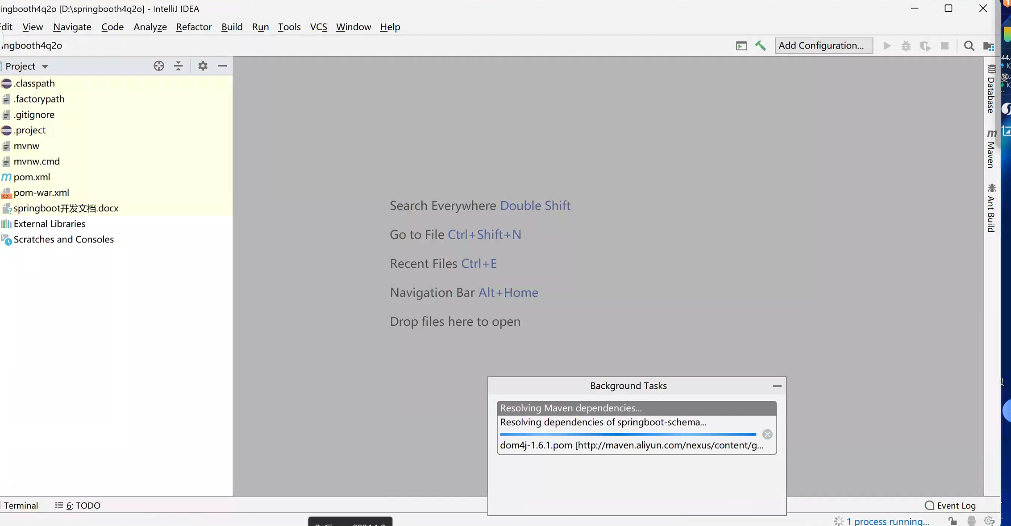This screenshot has height=526, width=1011.
Task: Open the Analyze menu
Action: coord(150,27)
